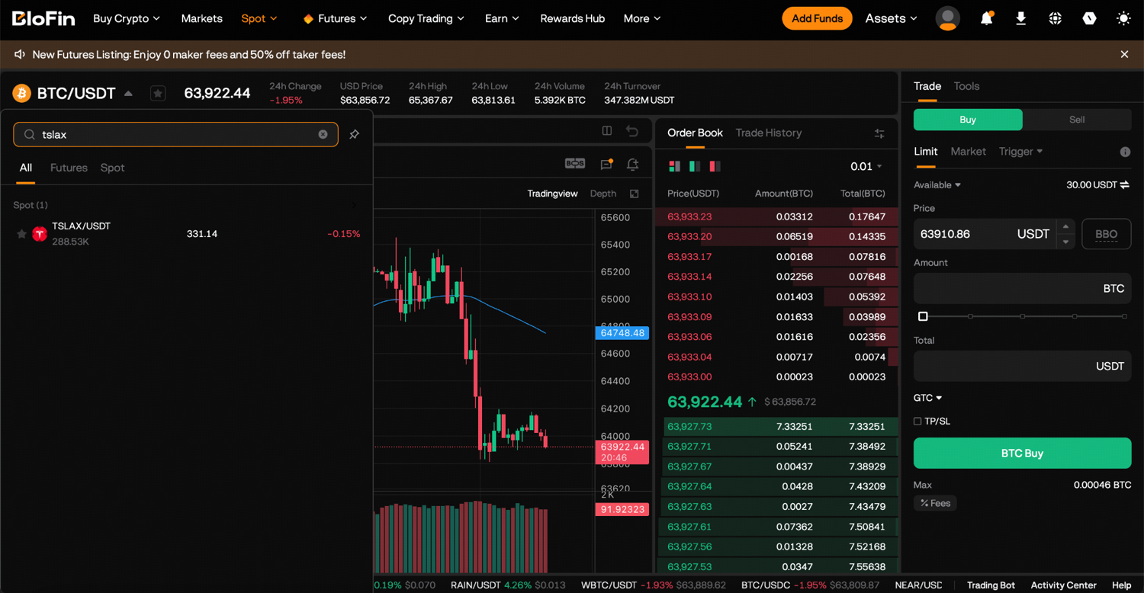
Task: Show only sell orders view
Action: (715, 166)
